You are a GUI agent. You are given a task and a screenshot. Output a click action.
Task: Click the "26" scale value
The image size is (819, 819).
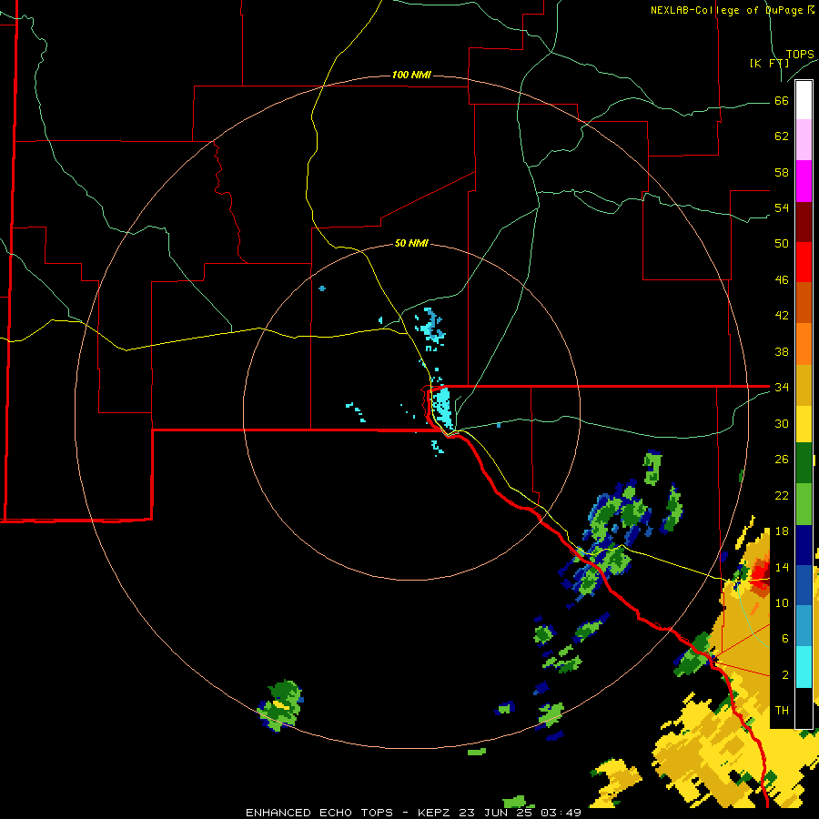(782, 460)
